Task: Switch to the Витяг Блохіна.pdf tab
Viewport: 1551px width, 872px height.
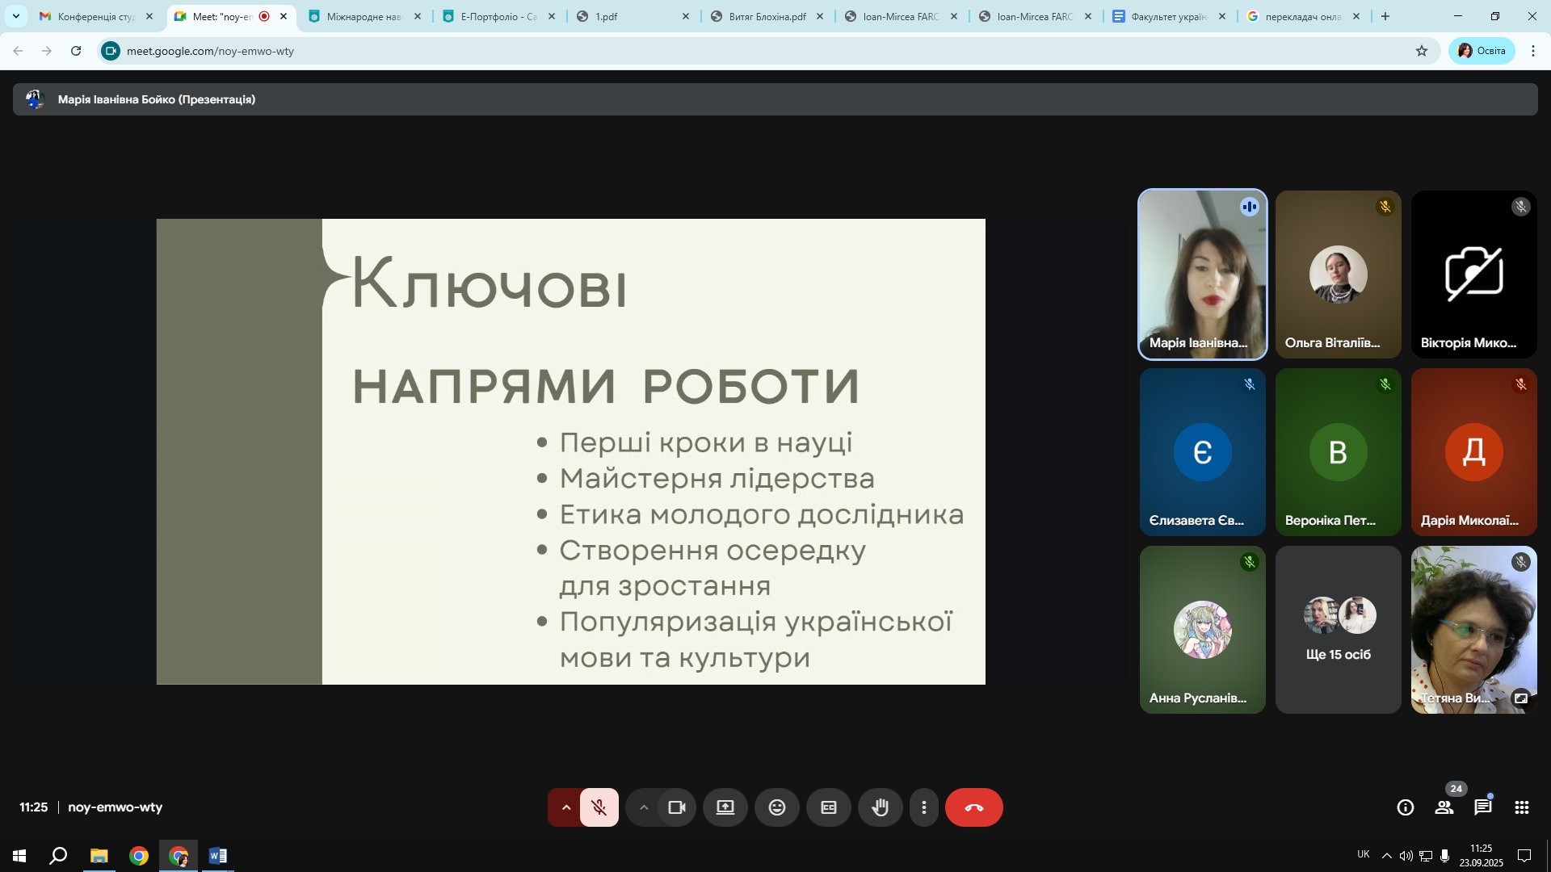Action: point(766,16)
